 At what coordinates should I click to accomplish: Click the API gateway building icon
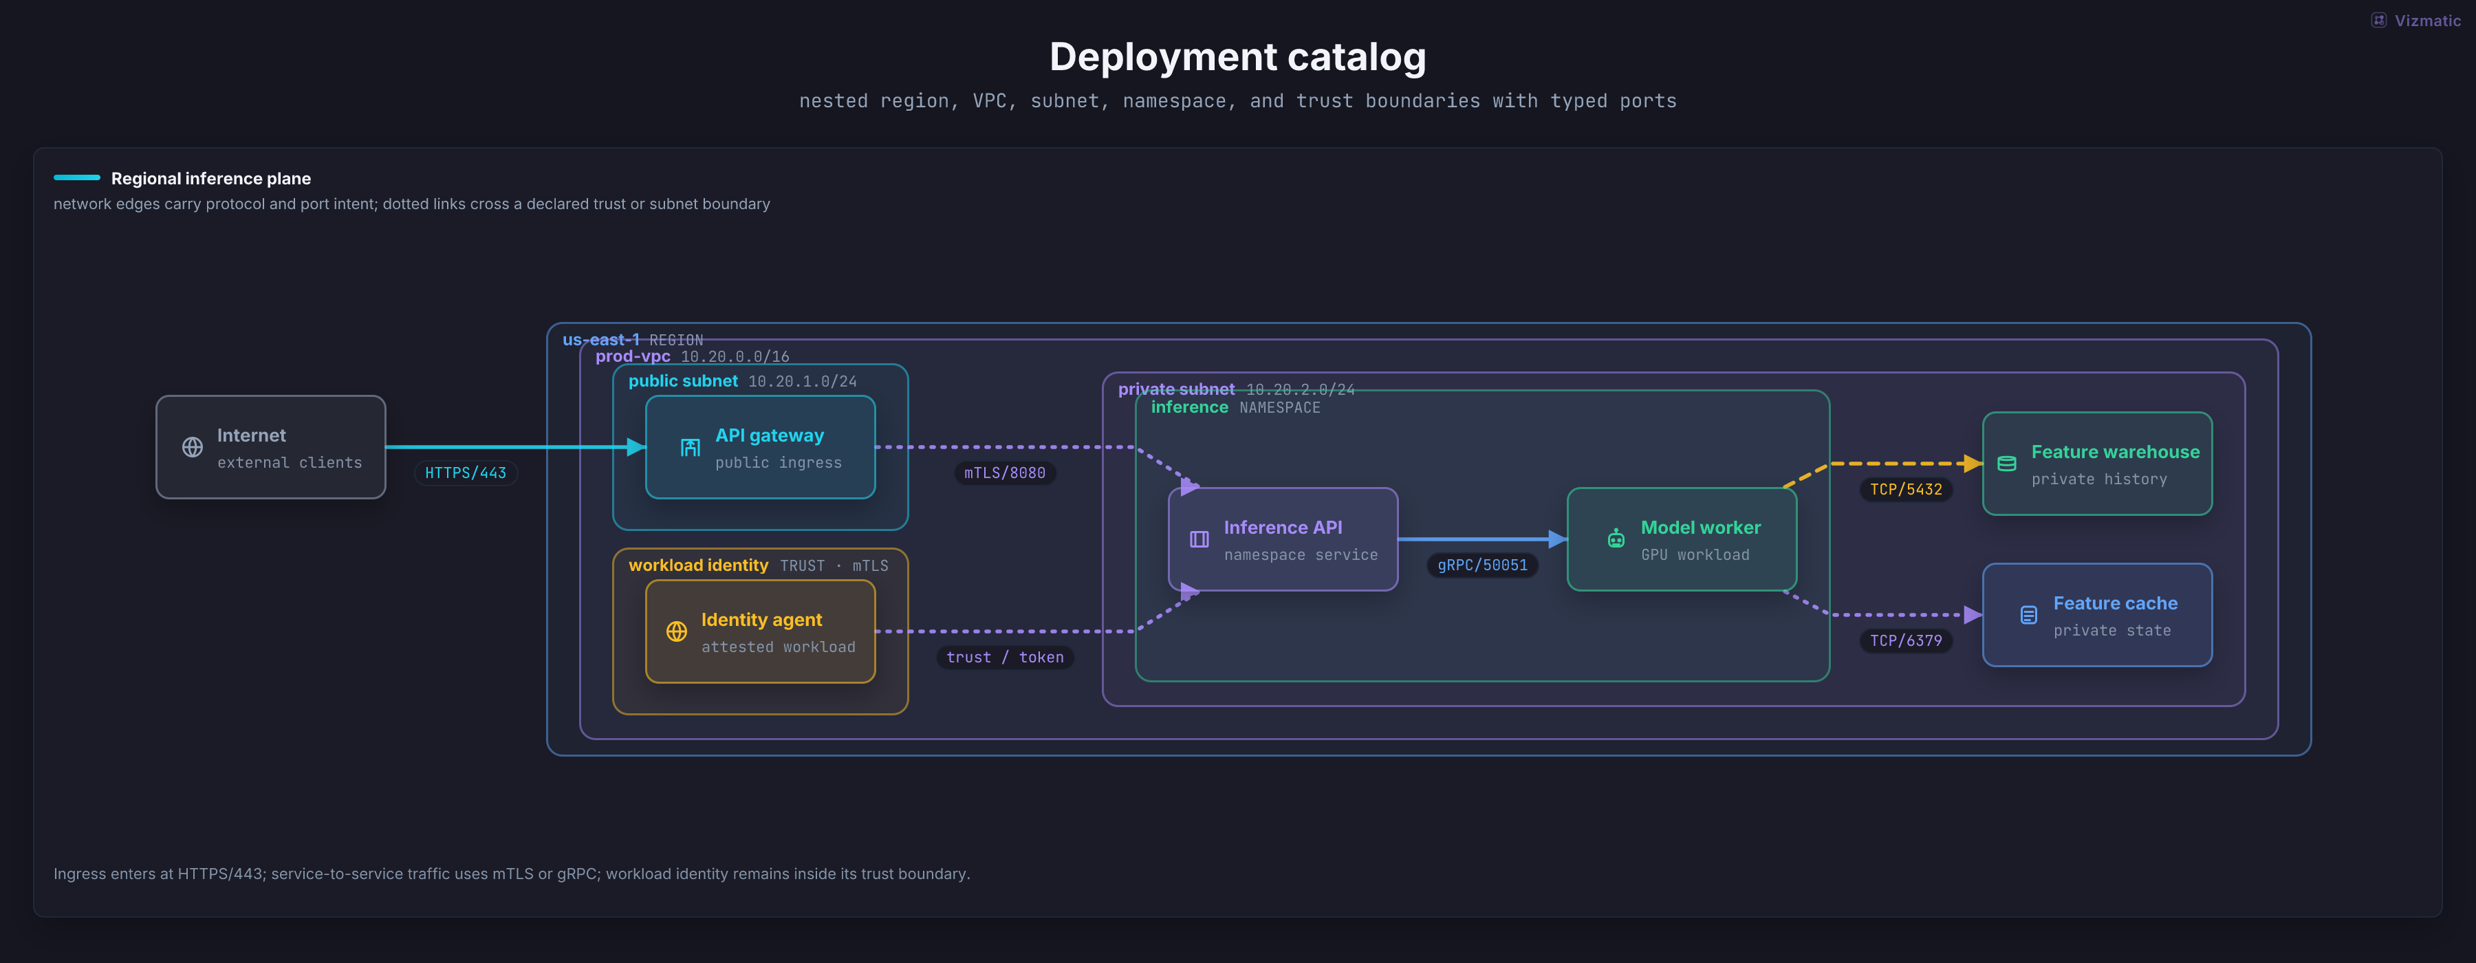point(690,447)
